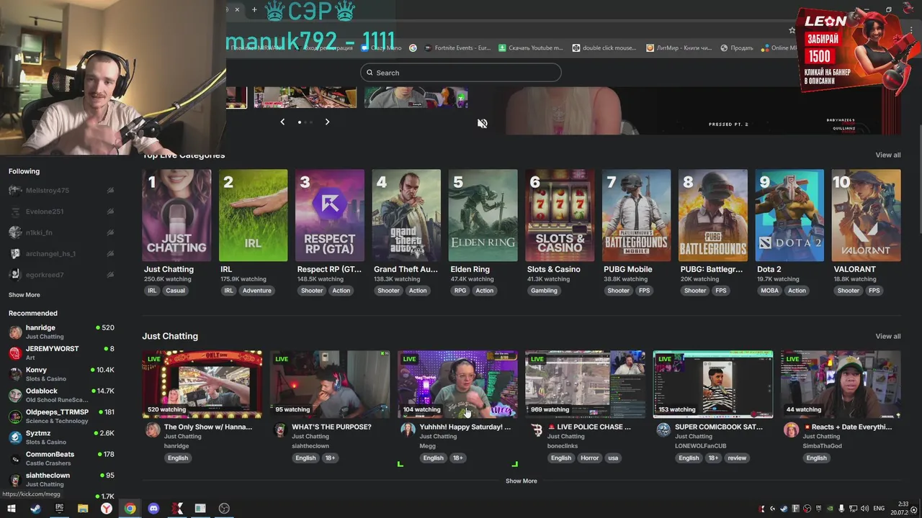Open CommonBeats channel in Recommended
The image size is (922, 518).
tap(61, 458)
